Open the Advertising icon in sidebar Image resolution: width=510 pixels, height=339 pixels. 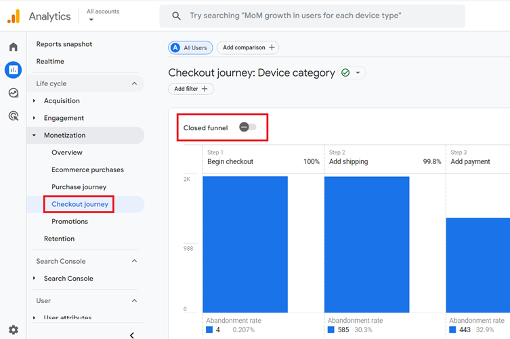coord(14,116)
